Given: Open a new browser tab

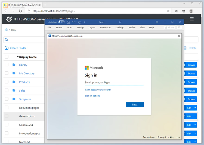Looking at the screenshot, I should click(45, 5).
